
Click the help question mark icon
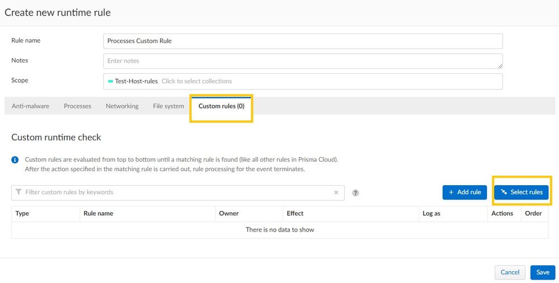pos(355,193)
